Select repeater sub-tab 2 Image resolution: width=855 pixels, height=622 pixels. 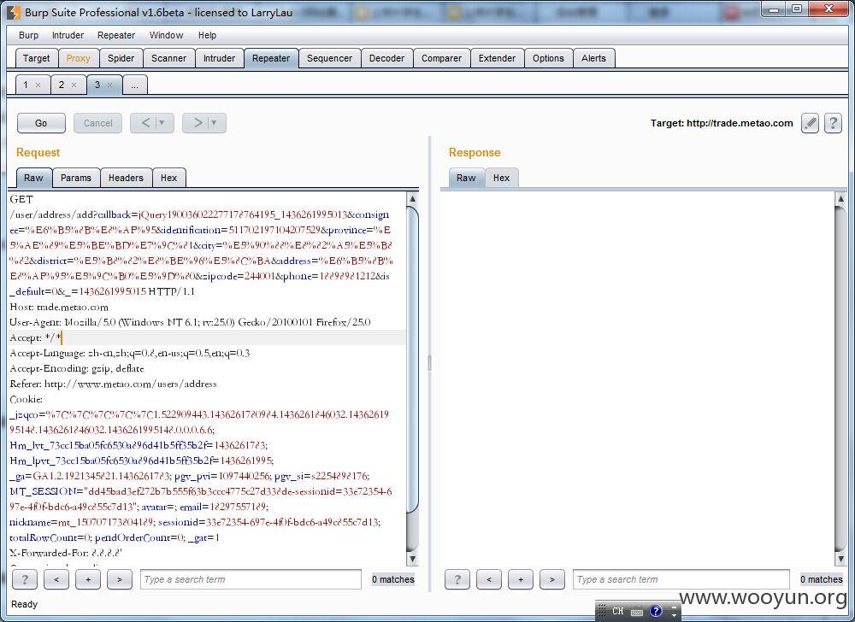[x=61, y=85]
